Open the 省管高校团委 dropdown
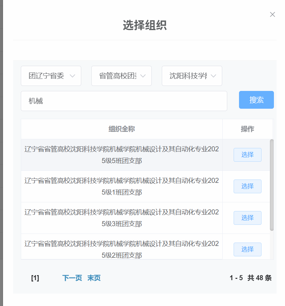285x306 pixels. pos(122,76)
